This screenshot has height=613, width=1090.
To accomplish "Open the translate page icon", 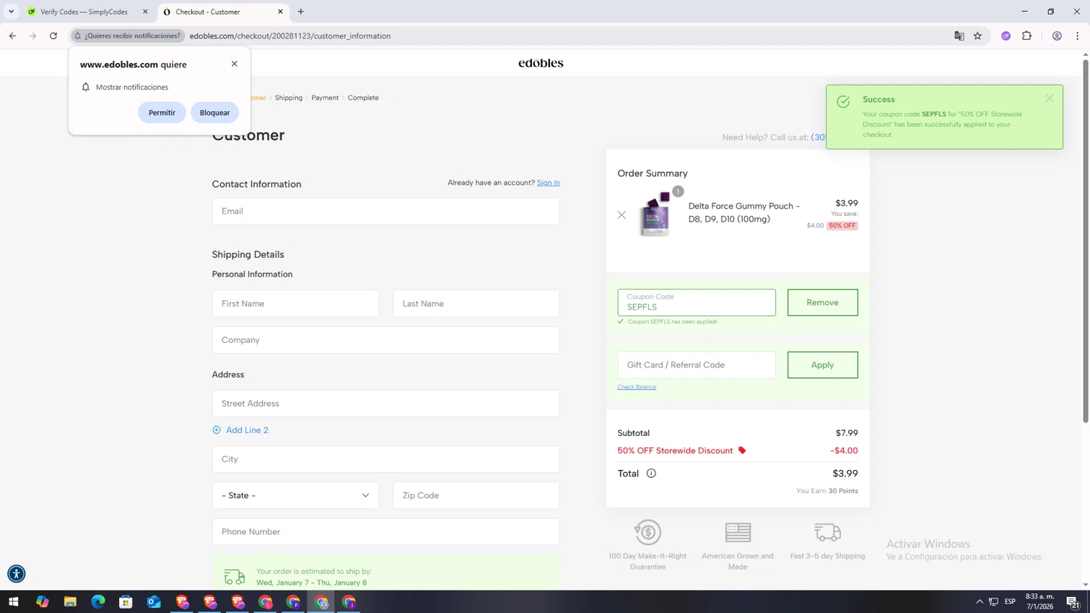I will coord(959,36).
